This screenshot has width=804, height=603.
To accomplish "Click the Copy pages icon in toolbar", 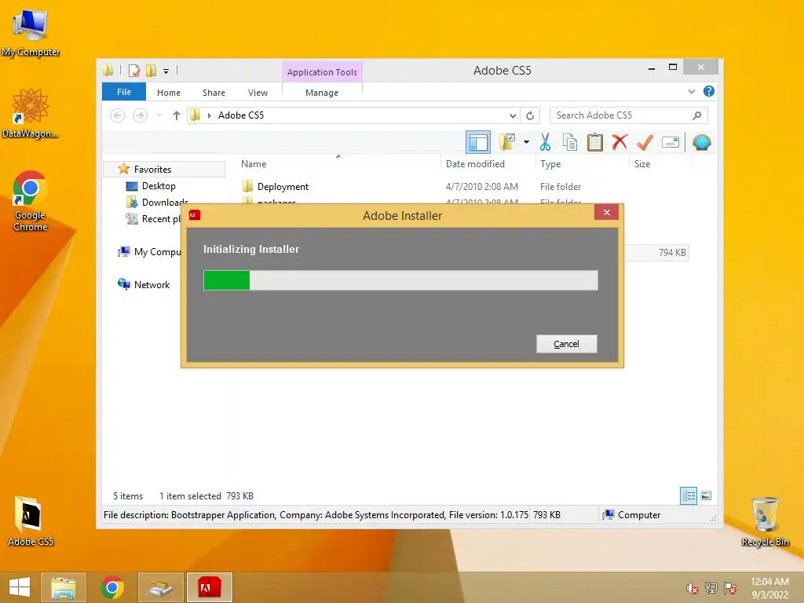I will coord(570,142).
